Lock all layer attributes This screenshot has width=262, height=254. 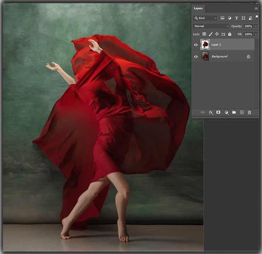pyautogui.click(x=230, y=34)
